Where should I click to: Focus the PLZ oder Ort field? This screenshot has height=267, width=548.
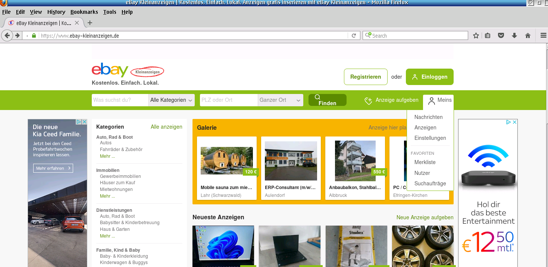229,100
